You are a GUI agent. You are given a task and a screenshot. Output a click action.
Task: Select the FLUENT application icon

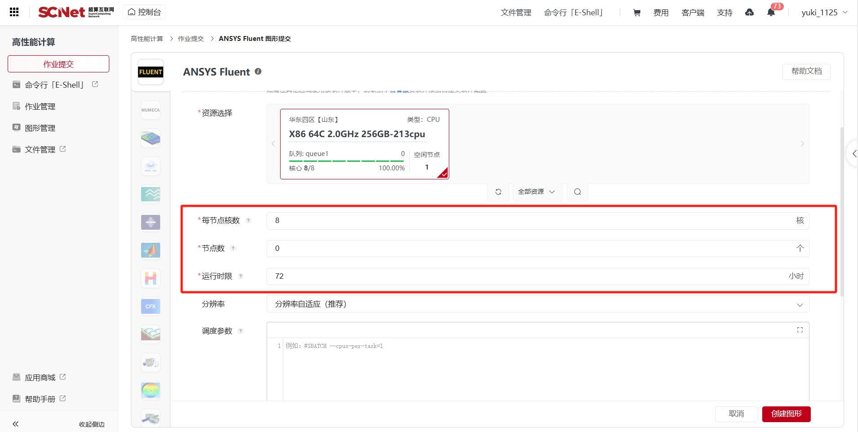tap(151, 72)
